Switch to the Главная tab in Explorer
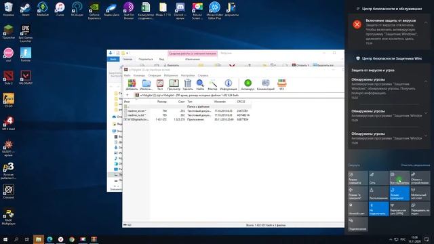The height and width of the screenshot is (244, 434). click(x=127, y=59)
